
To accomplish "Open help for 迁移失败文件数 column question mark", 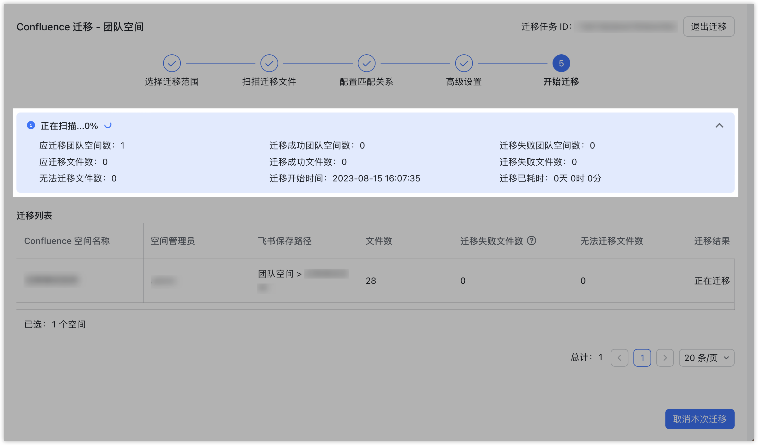I will click(x=532, y=241).
